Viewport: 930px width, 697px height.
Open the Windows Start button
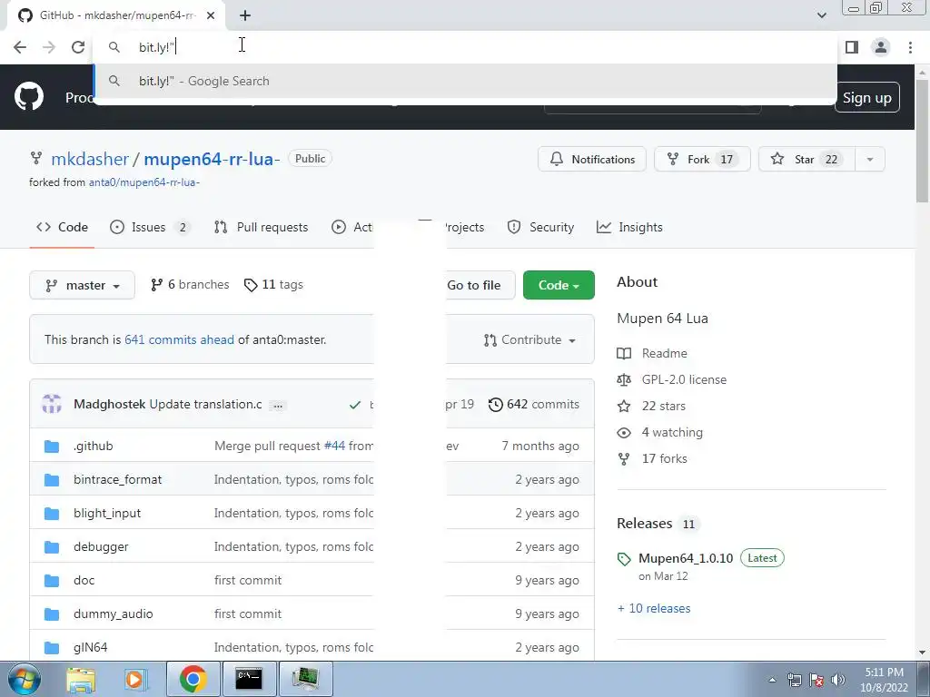(x=24, y=679)
